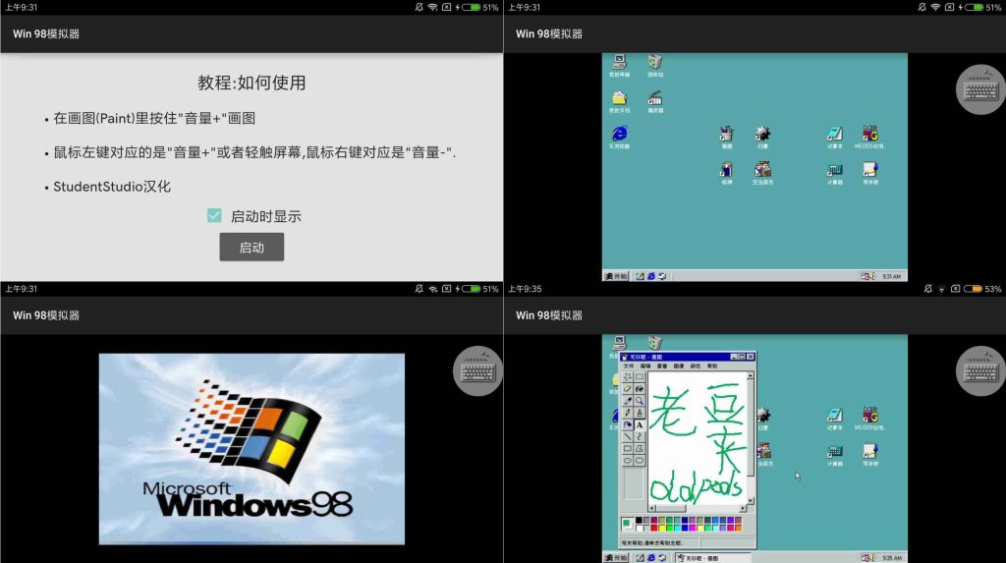Open the Notepad shortcut on 9:31 AM desktop

pyautogui.click(x=834, y=137)
